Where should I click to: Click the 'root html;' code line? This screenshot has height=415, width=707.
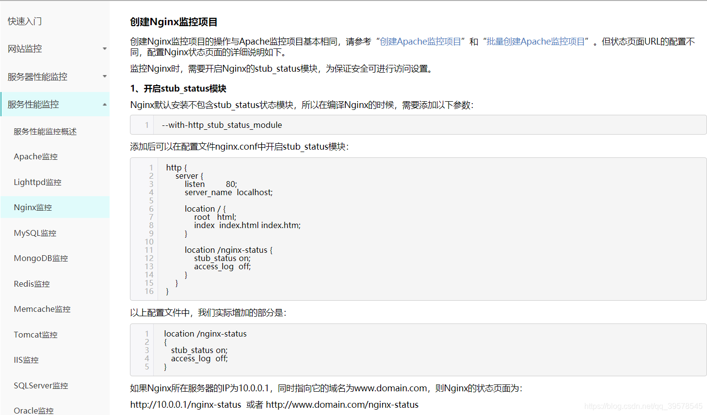pyautogui.click(x=215, y=217)
